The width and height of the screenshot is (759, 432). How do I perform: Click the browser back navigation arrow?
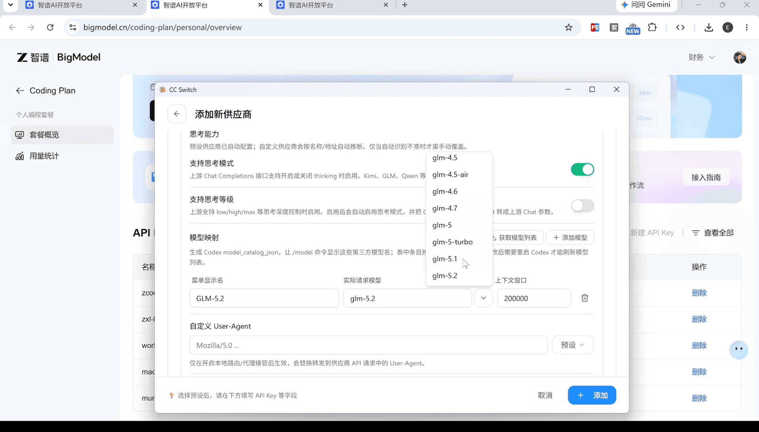click(x=12, y=27)
